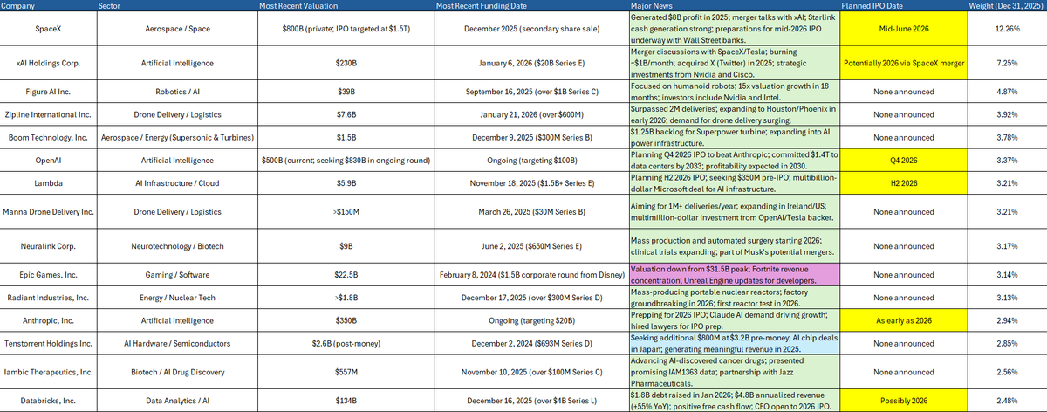Select the Aerospace / Space sector cell
1047x412 pixels.
[x=179, y=29]
